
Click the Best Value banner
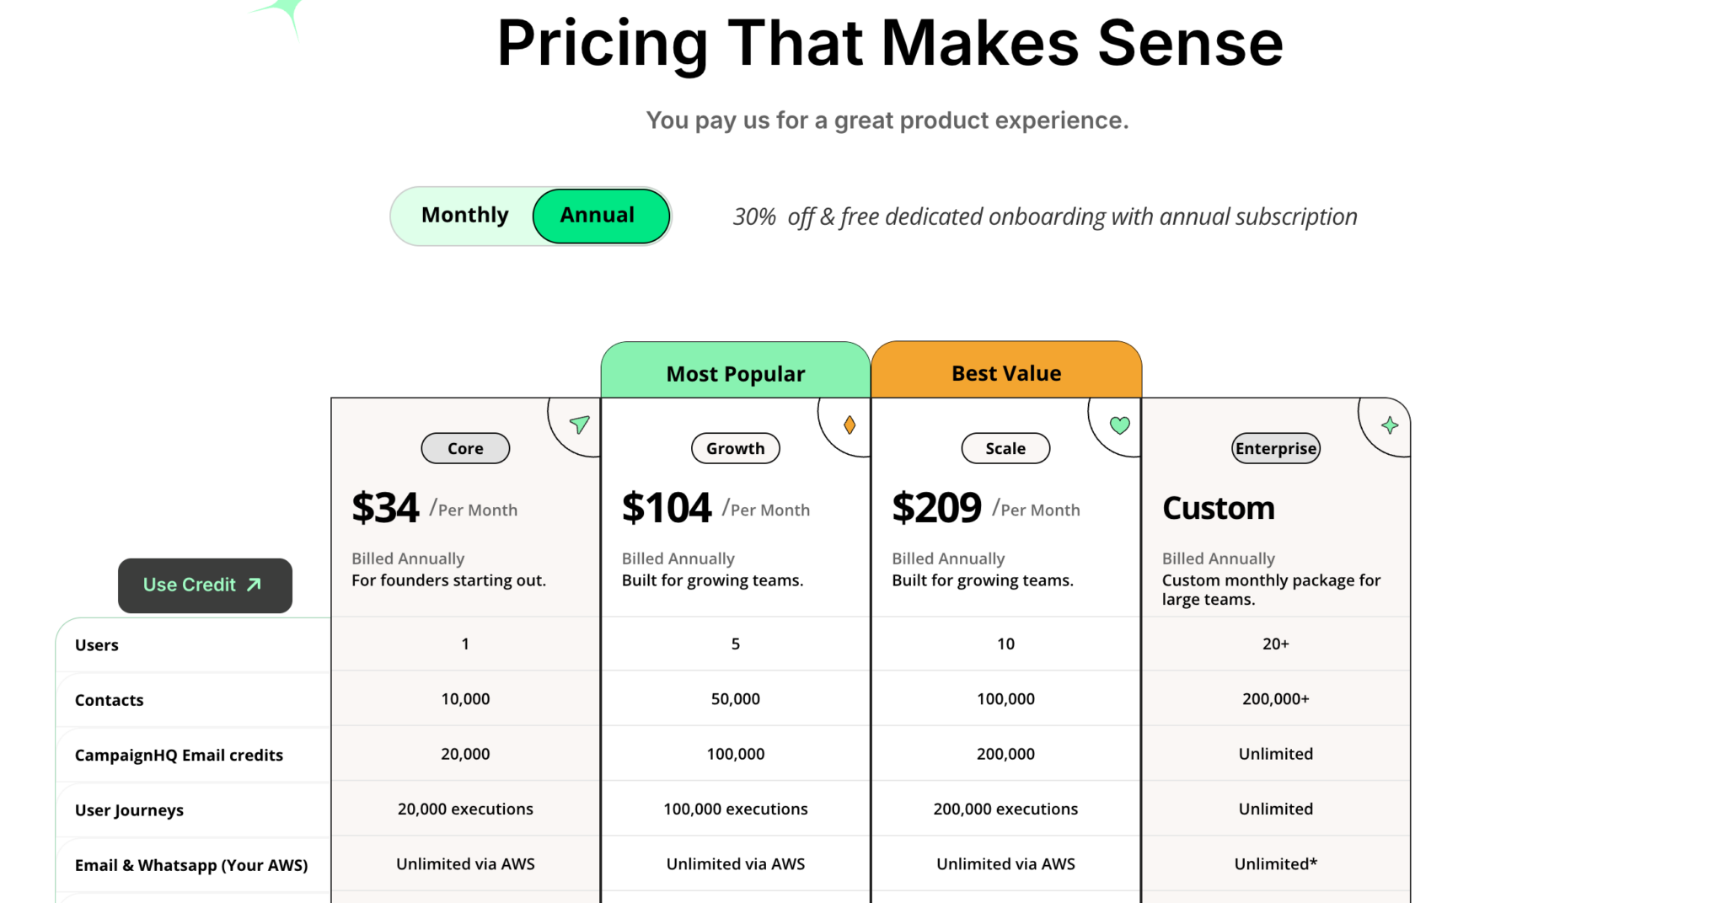(1005, 372)
